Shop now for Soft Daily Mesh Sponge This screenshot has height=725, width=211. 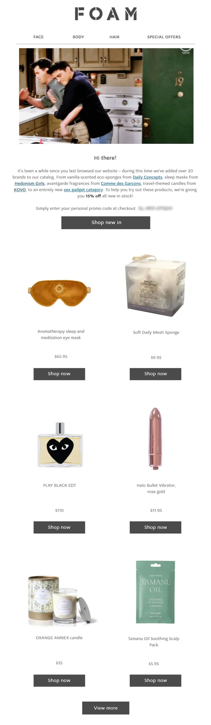pos(155,374)
